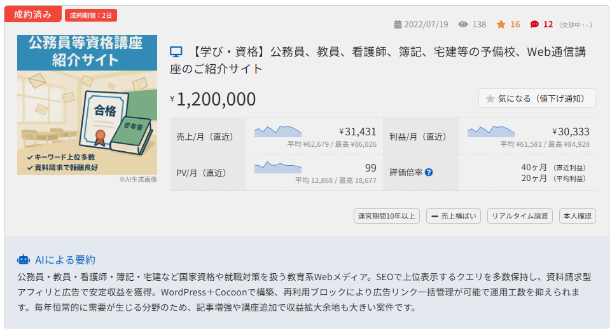
Task: Select the 売上横ばい tag
Action: [x=454, y=216]
